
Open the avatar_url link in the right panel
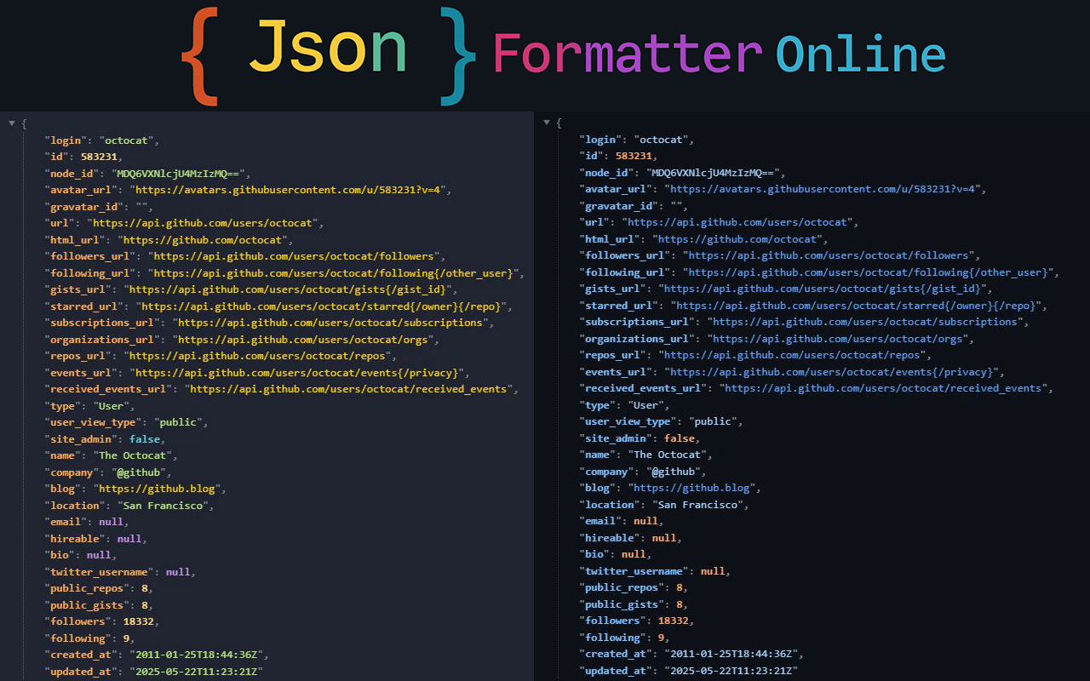[824, 189]
